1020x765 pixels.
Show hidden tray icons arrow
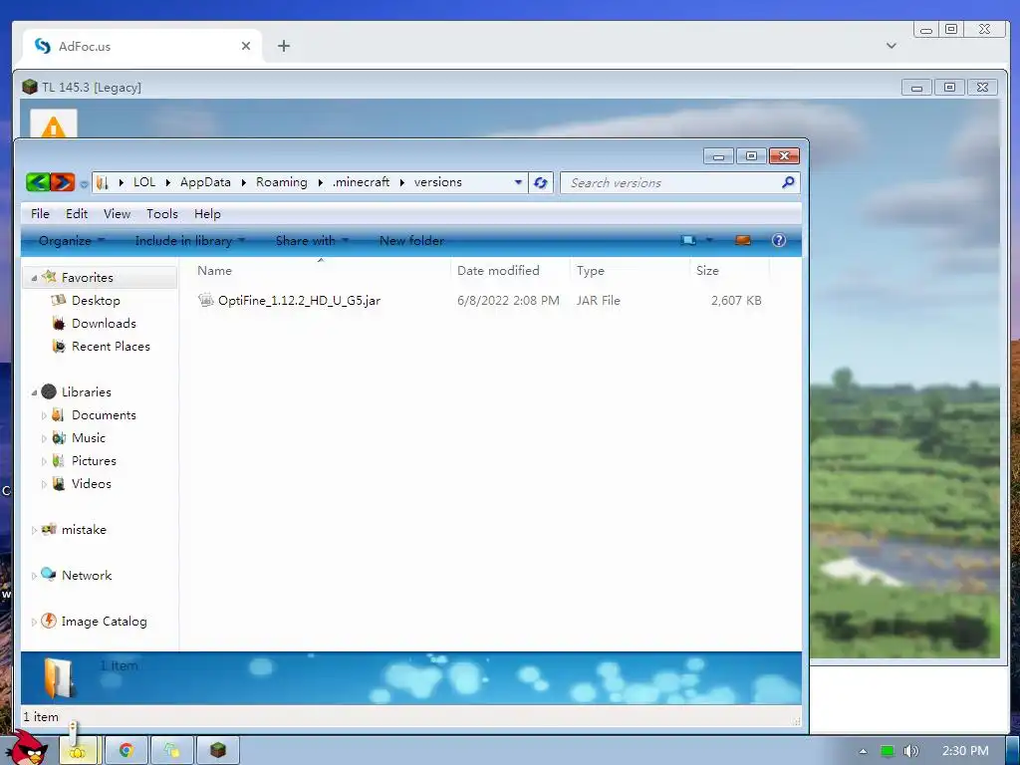pos(864,751)
